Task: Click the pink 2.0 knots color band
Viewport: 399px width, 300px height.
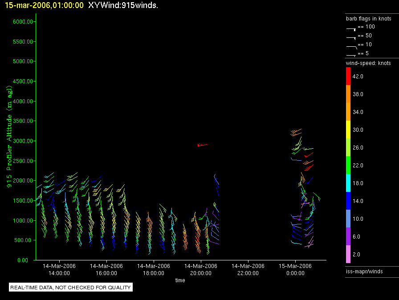Action: click(x=349, y=254)
